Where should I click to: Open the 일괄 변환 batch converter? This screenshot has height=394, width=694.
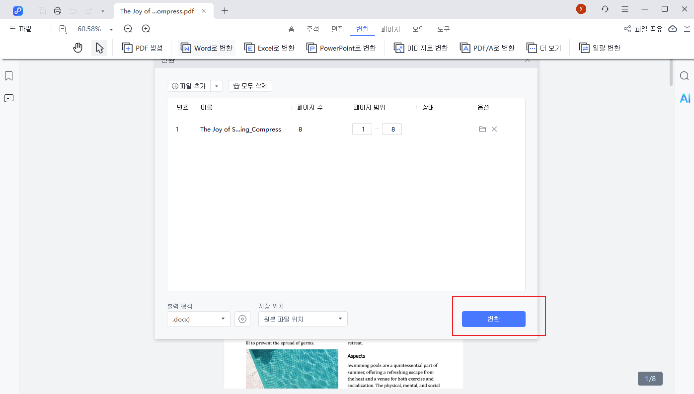coord(600,47)
